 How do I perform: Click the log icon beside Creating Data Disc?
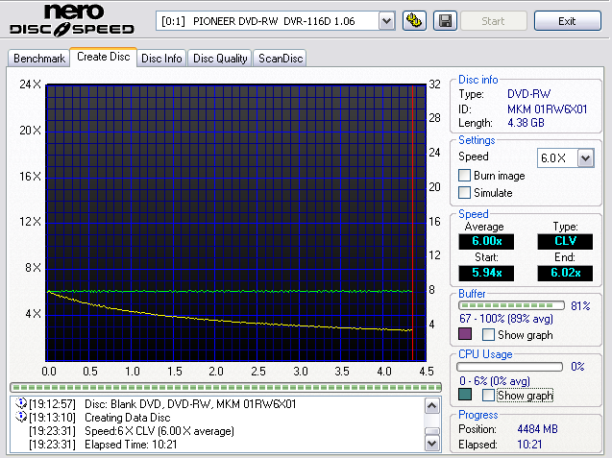point(21,418)
